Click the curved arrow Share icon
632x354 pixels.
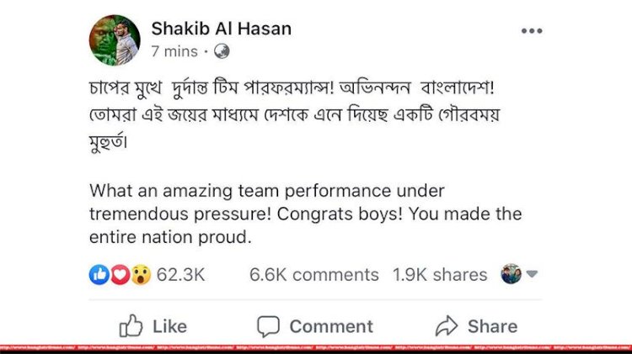click(446, 325)
